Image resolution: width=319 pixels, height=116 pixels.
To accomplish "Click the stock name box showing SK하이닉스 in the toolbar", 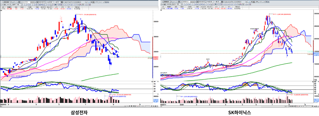I will coord(187,2).
